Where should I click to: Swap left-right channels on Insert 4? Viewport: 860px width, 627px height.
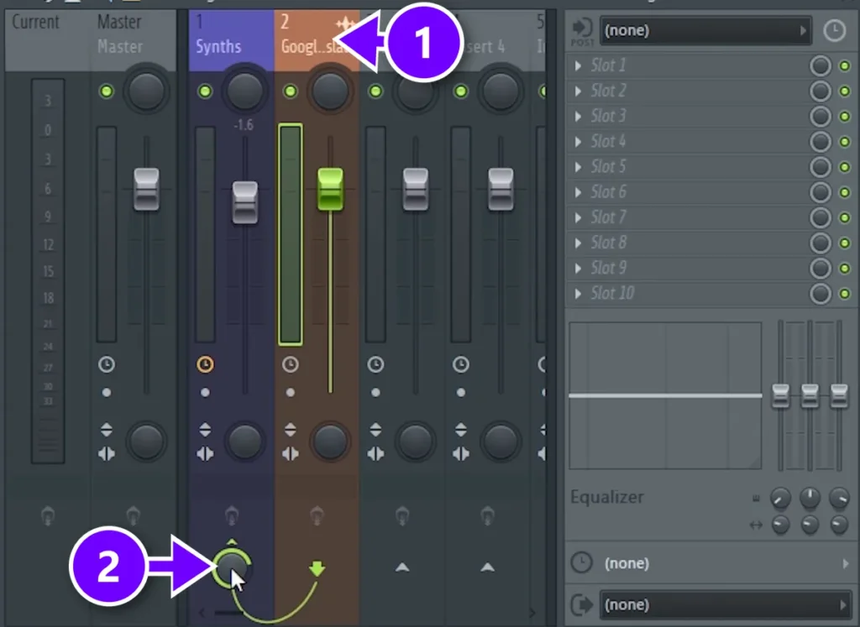[461, 454]
